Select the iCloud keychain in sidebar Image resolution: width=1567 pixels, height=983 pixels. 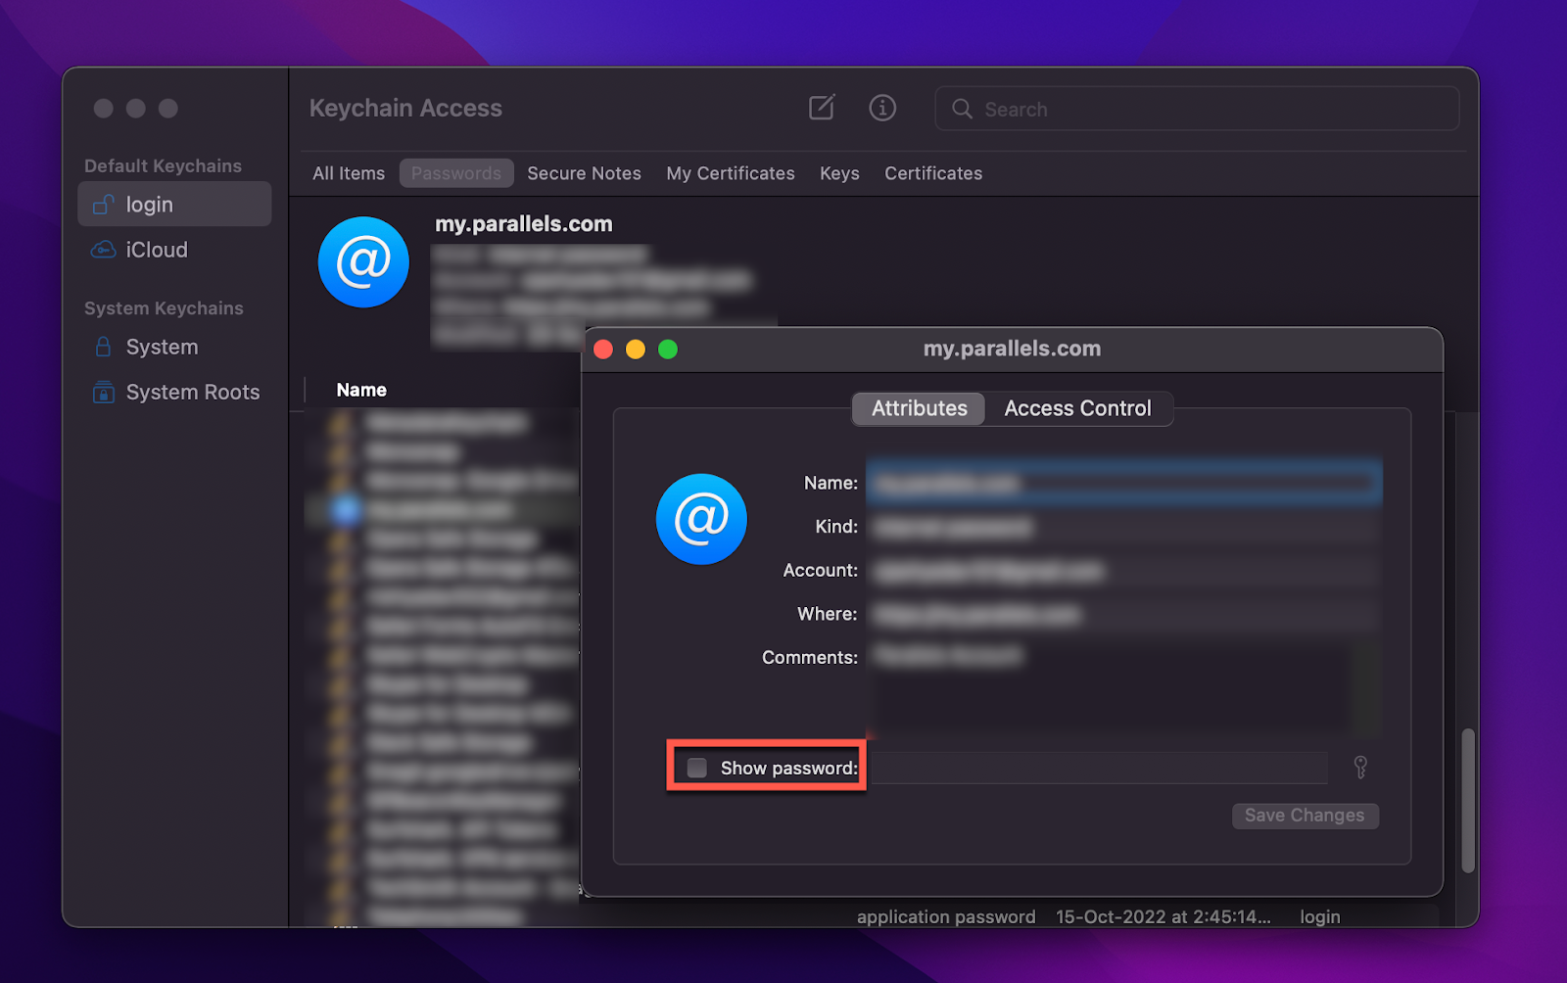pos(174,250)
